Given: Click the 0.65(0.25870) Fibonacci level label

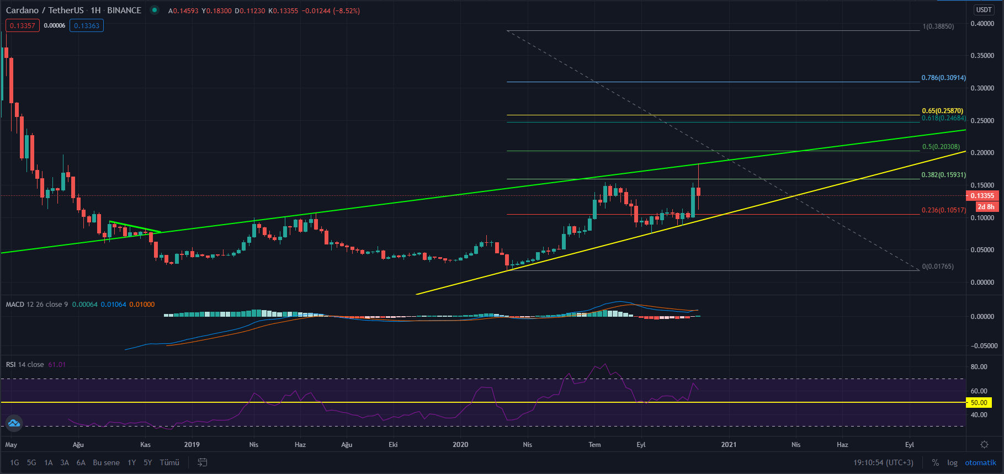Looking at the screenshot, I should click(943, 111).
